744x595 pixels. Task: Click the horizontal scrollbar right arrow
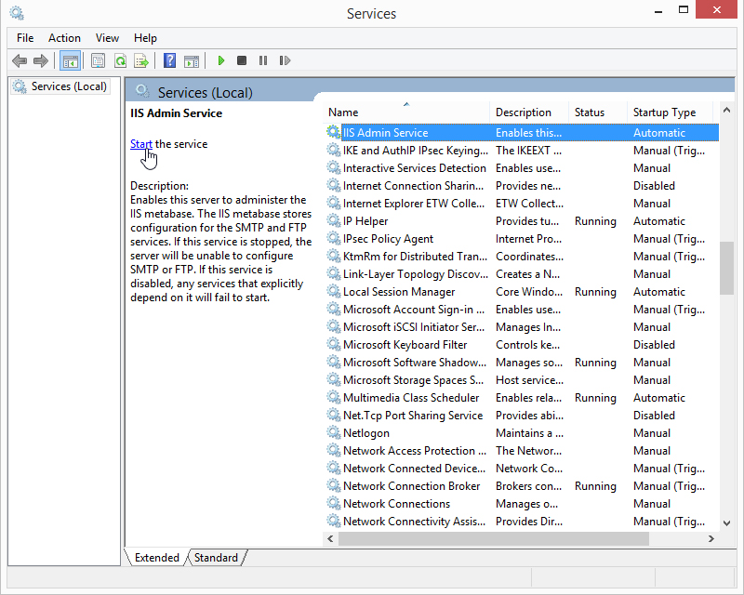point(711,538)
